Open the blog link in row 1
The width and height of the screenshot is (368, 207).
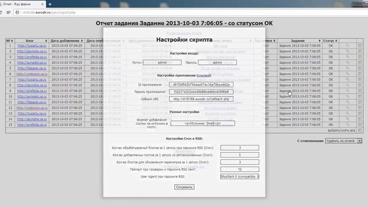click(32, 45)
